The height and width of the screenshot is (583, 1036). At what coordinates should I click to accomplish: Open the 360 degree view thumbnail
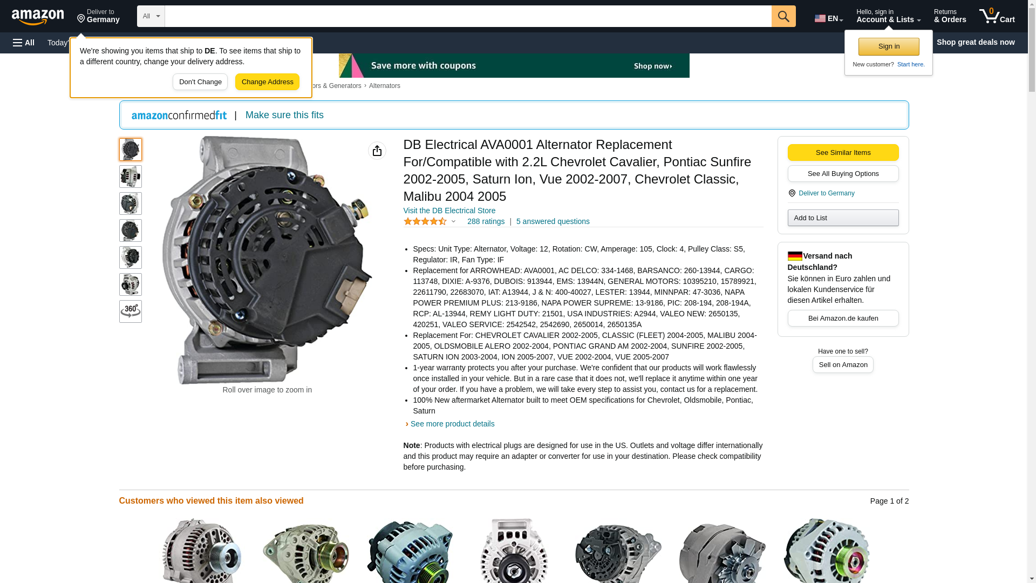[x=131, y=311]
